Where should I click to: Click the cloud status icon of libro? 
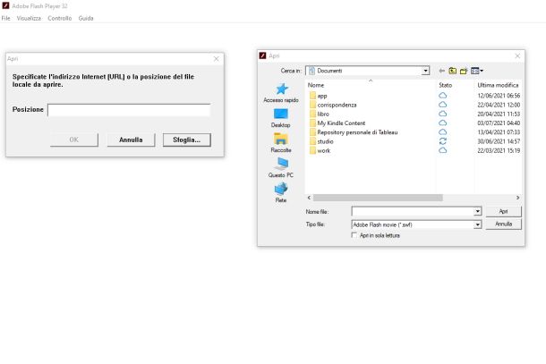tap(442, 114)
